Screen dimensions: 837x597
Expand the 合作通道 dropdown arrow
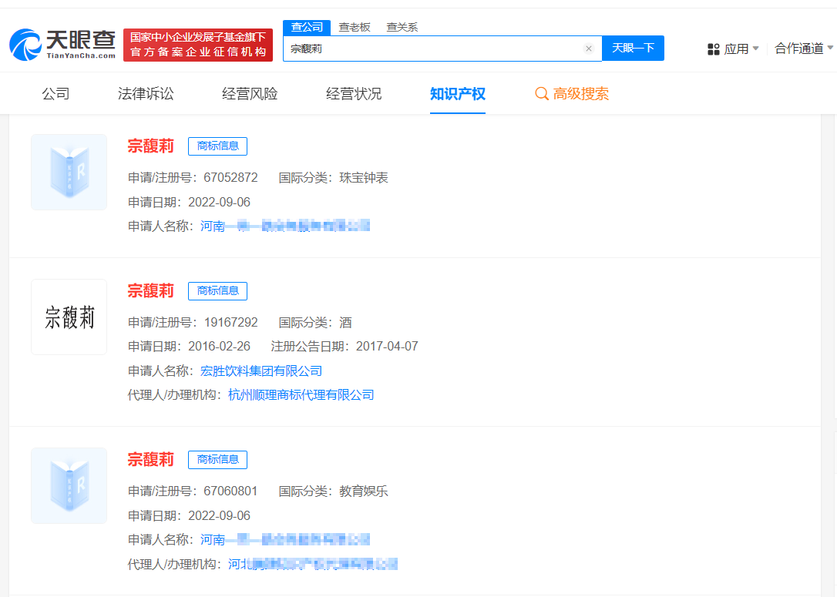(x=830, y=48)
